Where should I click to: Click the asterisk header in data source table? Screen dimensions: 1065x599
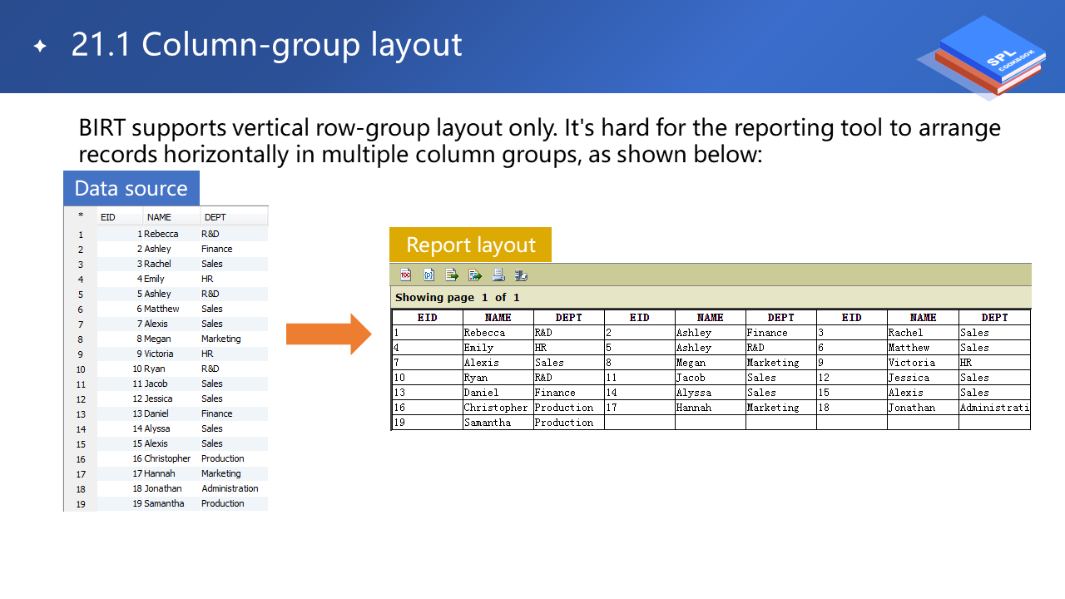point(81,217)
